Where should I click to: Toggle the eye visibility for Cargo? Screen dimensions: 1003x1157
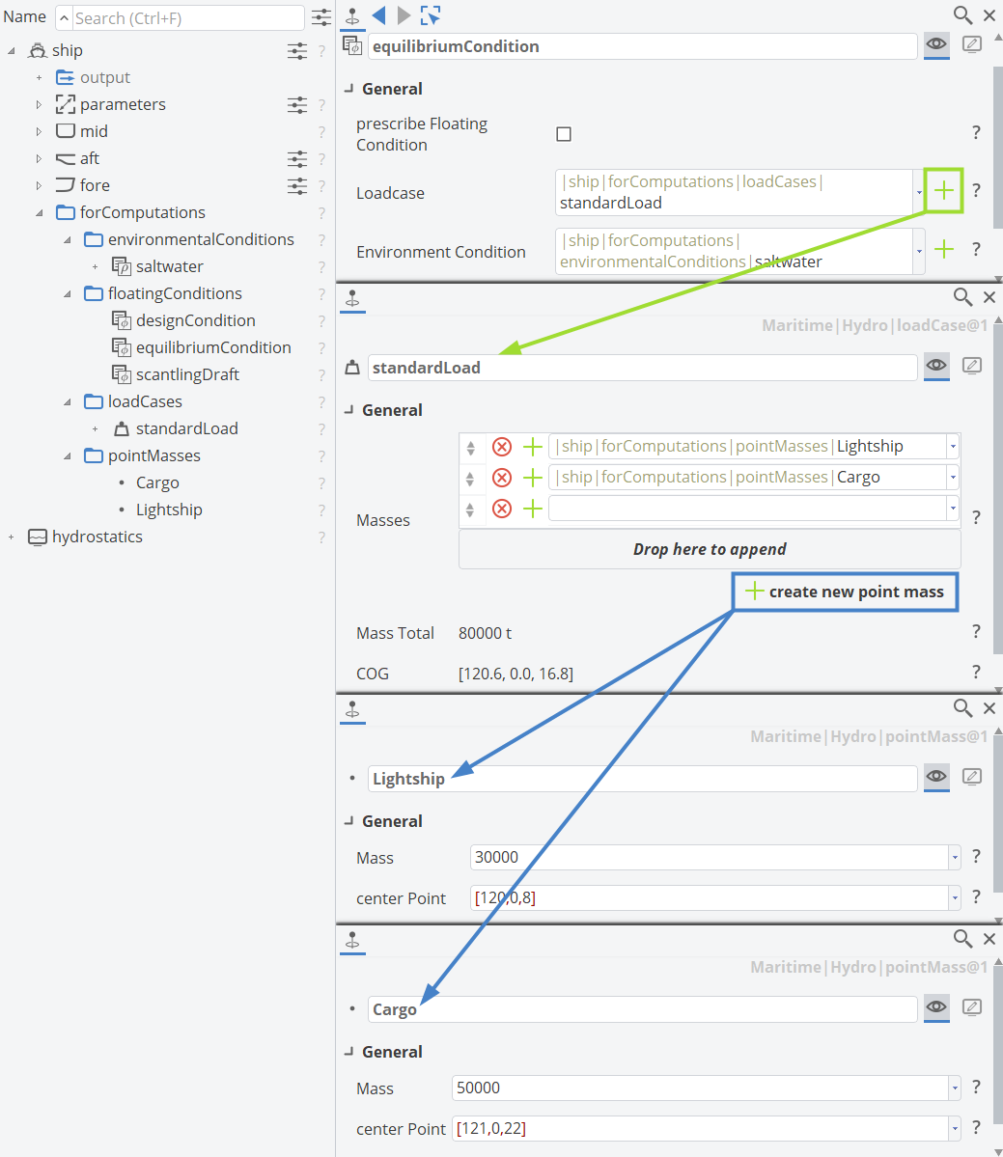pyautogui.click(x=935, y=1008)
